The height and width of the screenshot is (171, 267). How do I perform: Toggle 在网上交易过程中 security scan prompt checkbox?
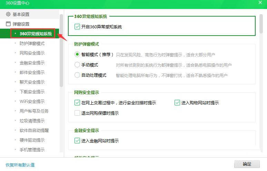(x=77, y=103)
